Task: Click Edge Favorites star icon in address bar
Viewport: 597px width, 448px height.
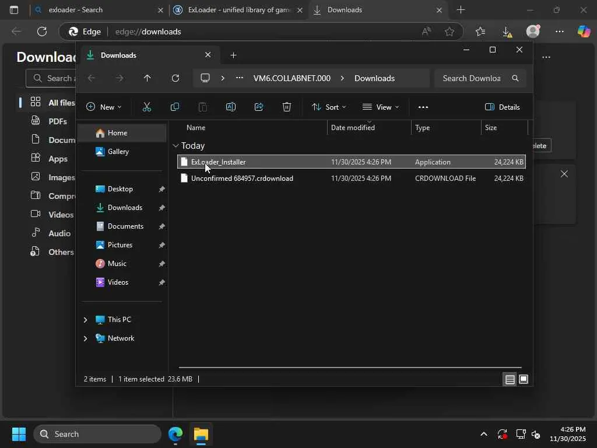Action: click(449, 32)
